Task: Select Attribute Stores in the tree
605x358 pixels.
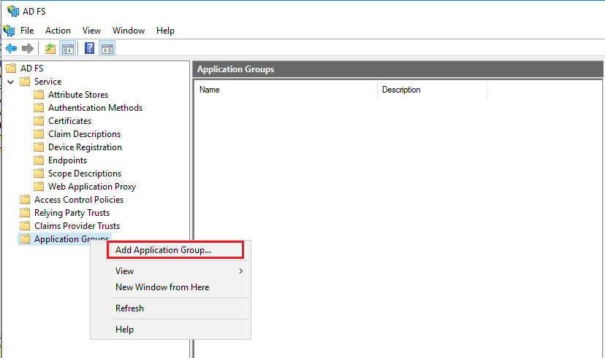Action: click(78, 94)
